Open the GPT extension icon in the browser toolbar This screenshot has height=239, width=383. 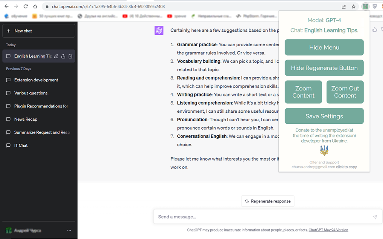365,6
